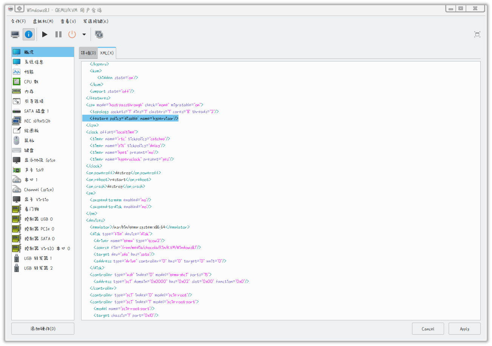492x346 pixels.
Task: Click the 添加硬件(D) button
Action: [x=43, y=329]
